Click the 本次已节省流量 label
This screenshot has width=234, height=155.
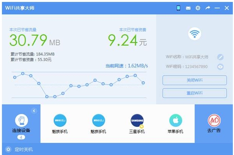[23, 30]
